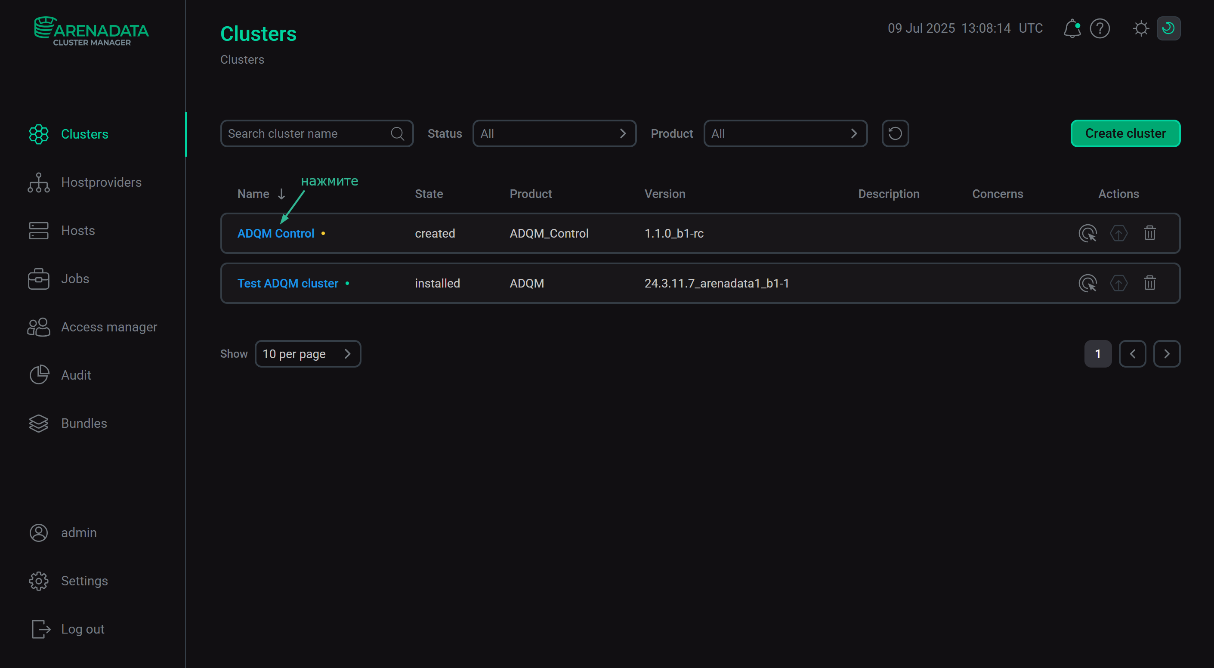The width and height of the screenshot is (1214, 668).
Task: Open the 10 per page dropdown
Action: coord(307,353)
